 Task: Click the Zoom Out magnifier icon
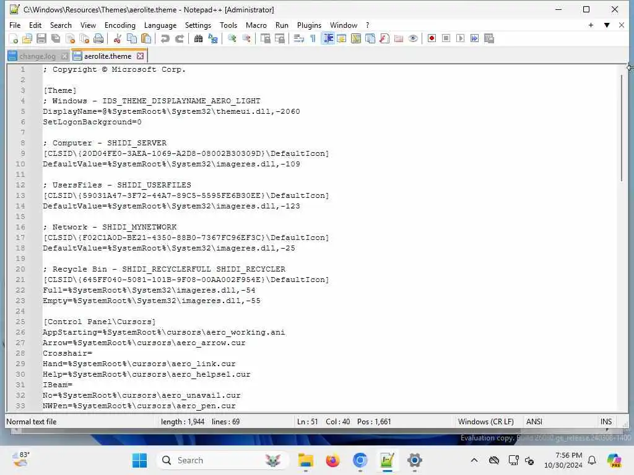pos(246,39)
